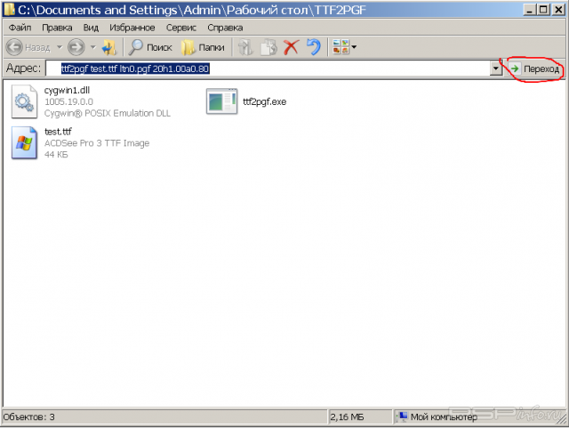Open the Back button history dropdown arrow

pos(60,47)
